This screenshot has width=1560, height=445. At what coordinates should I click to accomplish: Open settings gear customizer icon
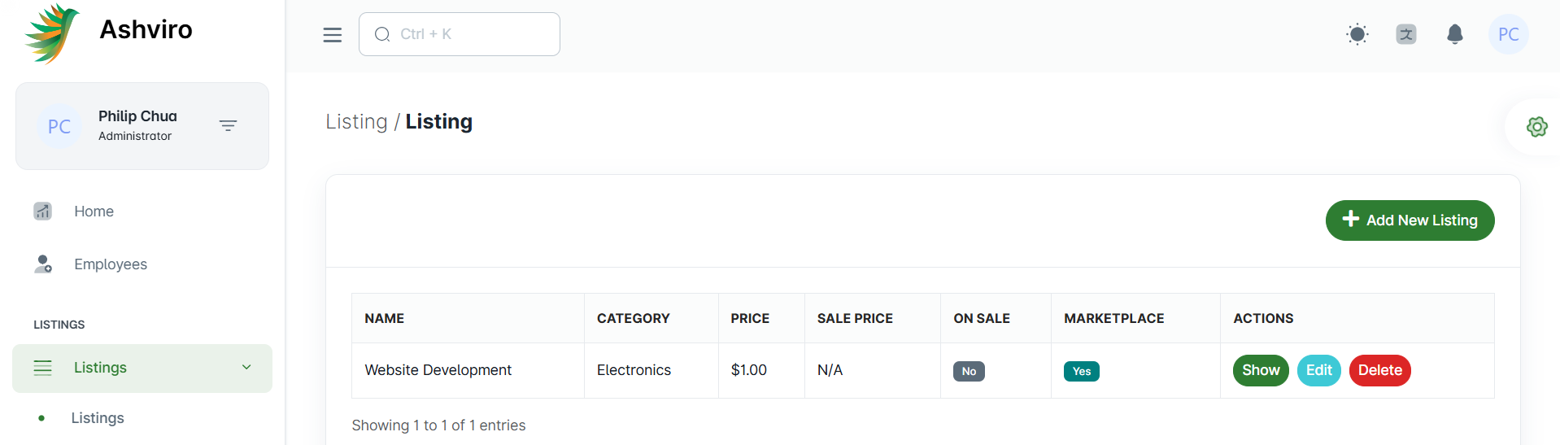click(1536, 127)
